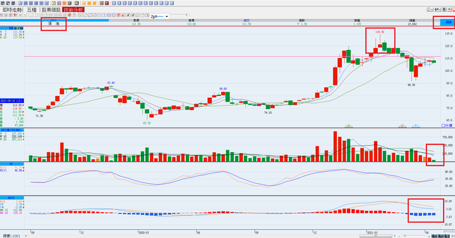Click the 2021-06-16 date label
Screen dimensions: 455x238
(x=12, y=100)
